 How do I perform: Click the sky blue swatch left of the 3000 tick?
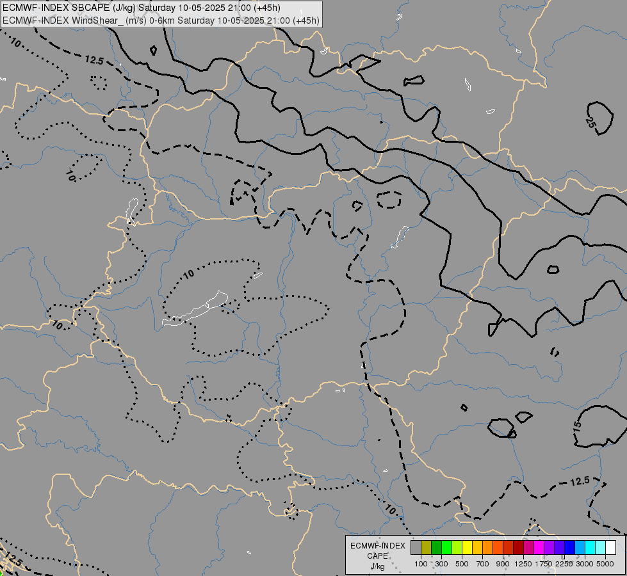[580, 547]
